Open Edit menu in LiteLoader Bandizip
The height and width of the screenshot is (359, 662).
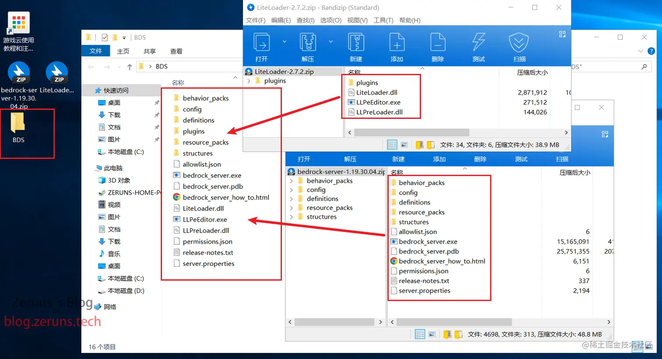click(x=281, y=20)
